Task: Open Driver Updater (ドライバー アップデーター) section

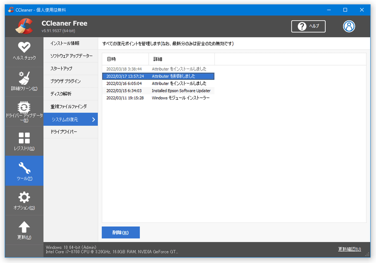Action: click(x=24, y=111)
